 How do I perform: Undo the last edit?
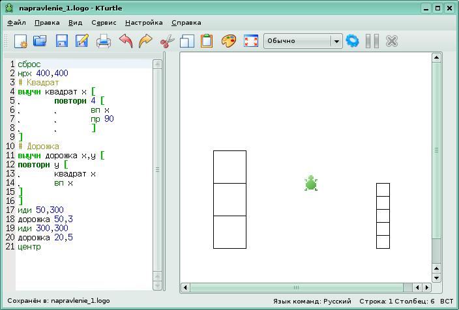point(125,41)
